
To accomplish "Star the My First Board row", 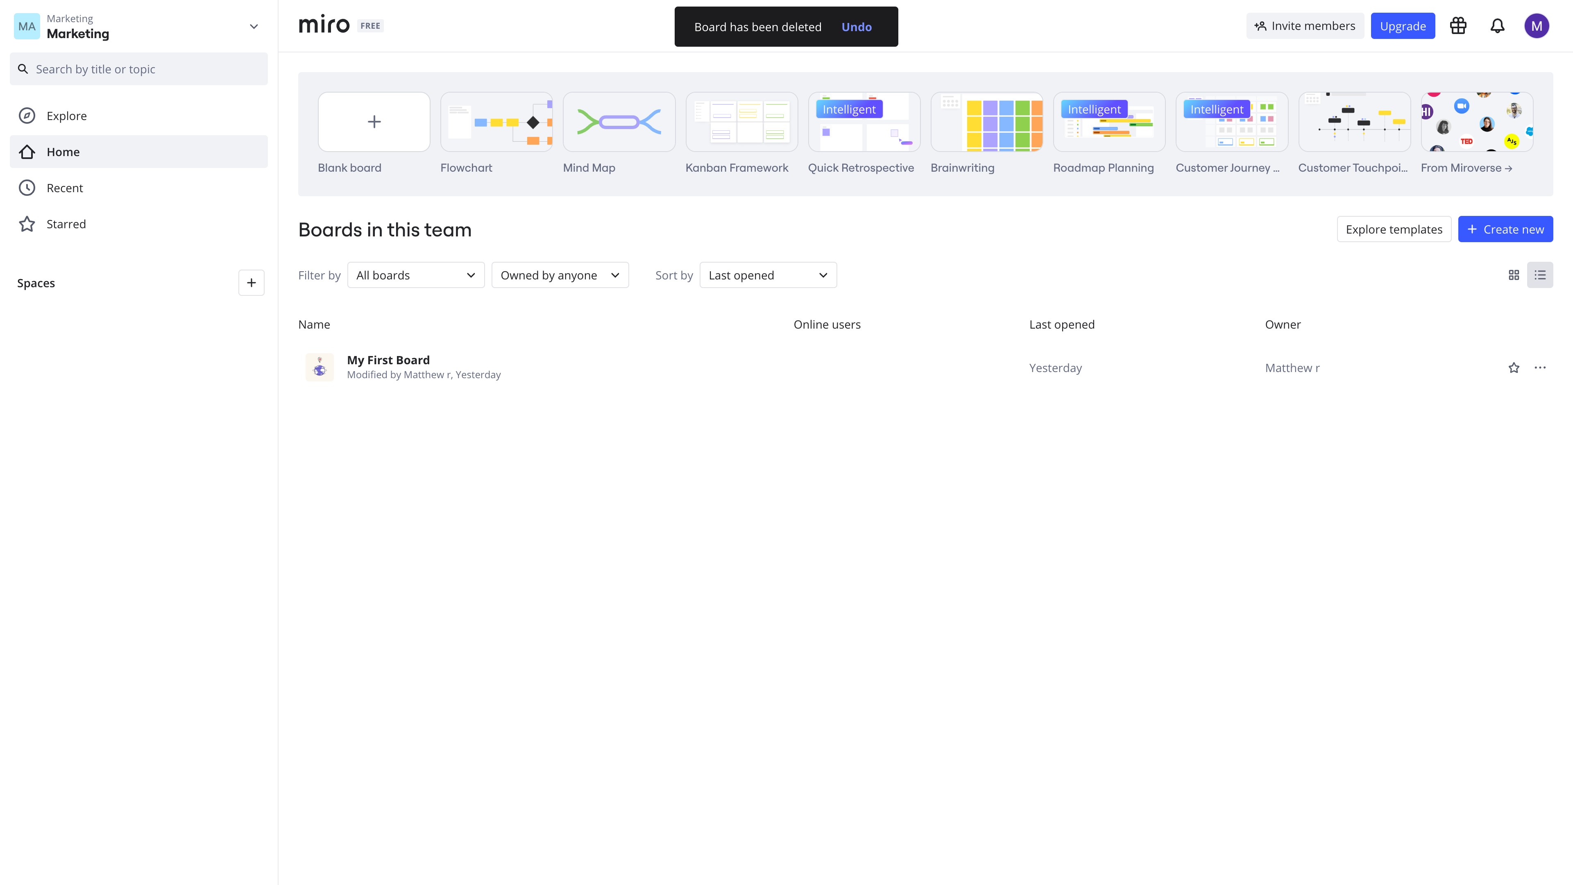I will pyautogui.click(x=1514, y=368).
